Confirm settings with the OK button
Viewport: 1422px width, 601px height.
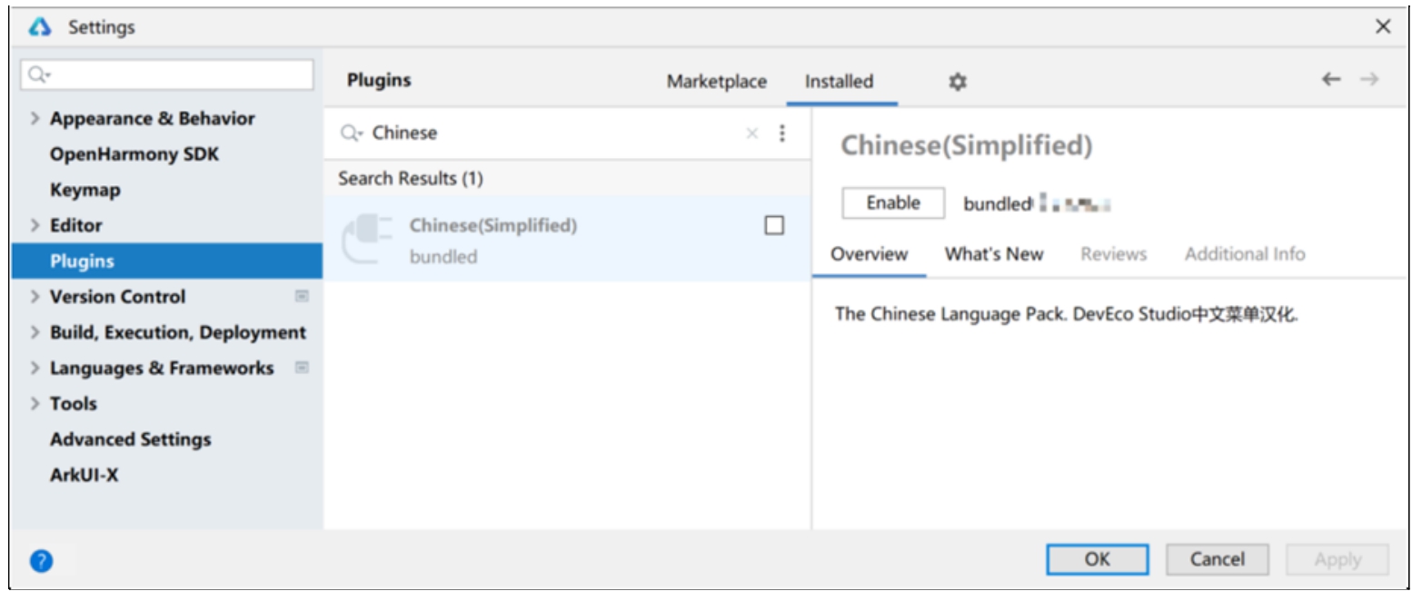[1098, 559]
